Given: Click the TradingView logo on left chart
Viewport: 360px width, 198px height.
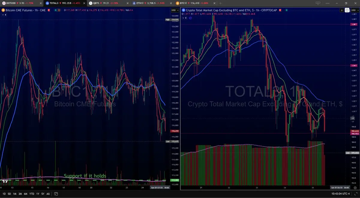Looking at the screenshot, I should (x=5, y=181).
